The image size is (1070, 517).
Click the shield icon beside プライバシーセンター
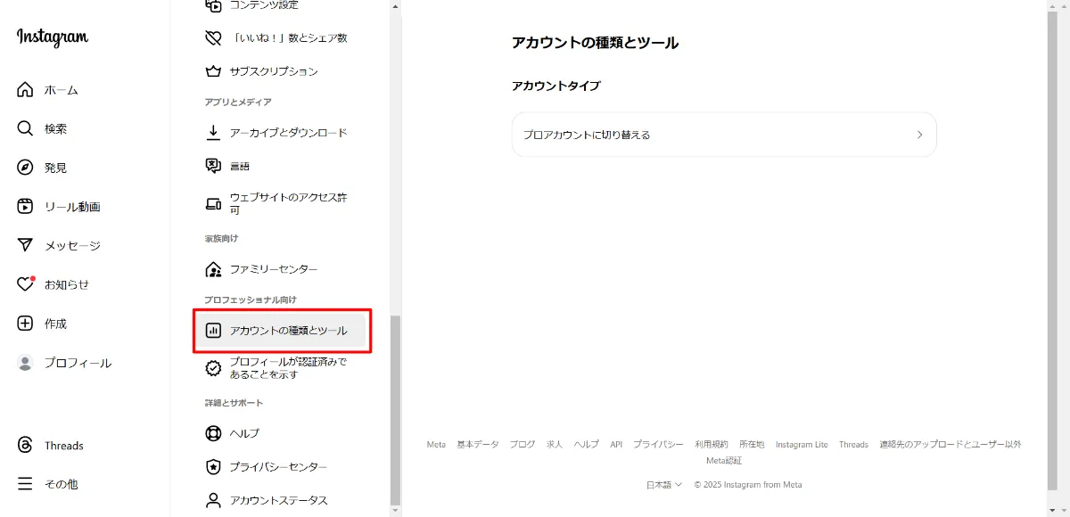[213, 467]
